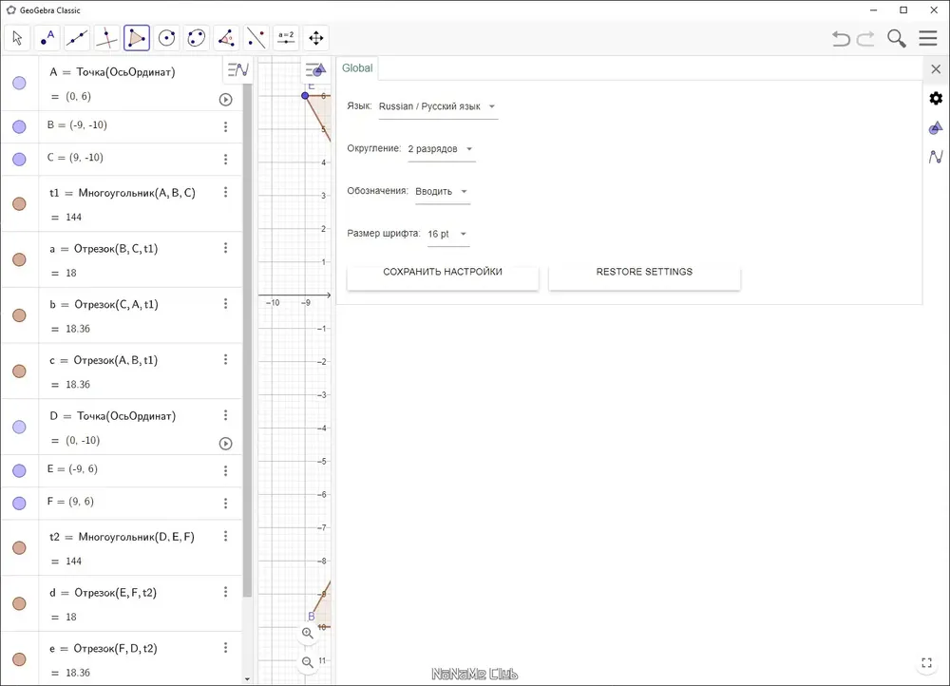Toggle visibility of point A
Image resolution: width=950 pixels, height=686 pixels.
point(19,83)
